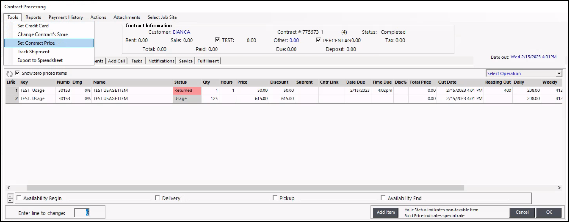Click the Cancel button
The height and width of the screenshot is (222, 569).
point(522,212)
